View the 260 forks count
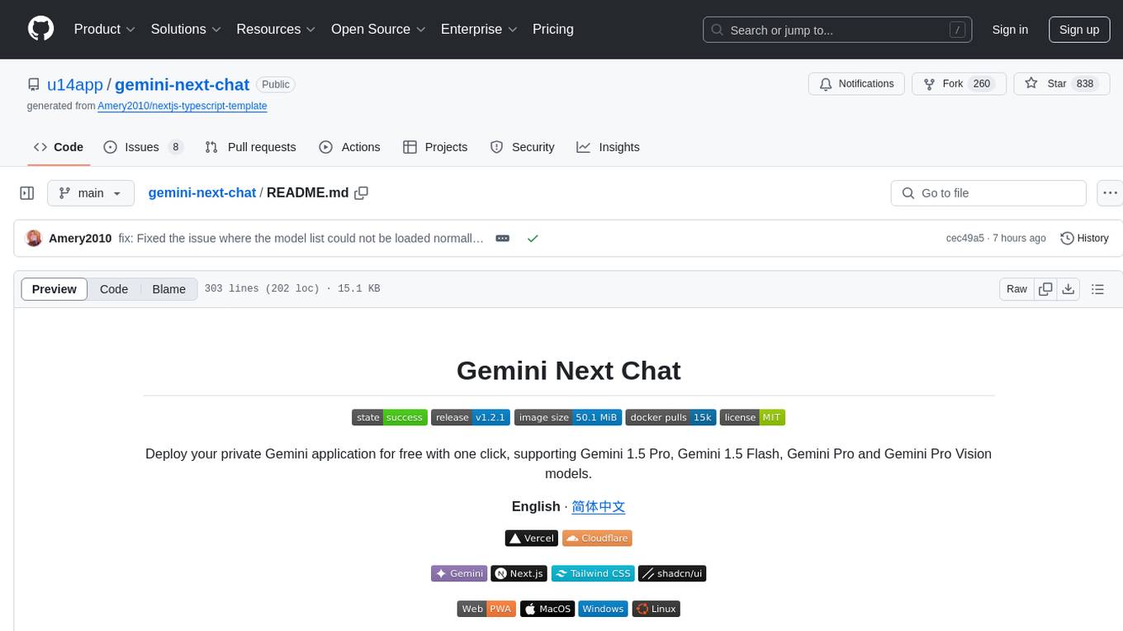The height and width of the screenshot is (631, 1123). pyautogui.click(x=982, y=83)
